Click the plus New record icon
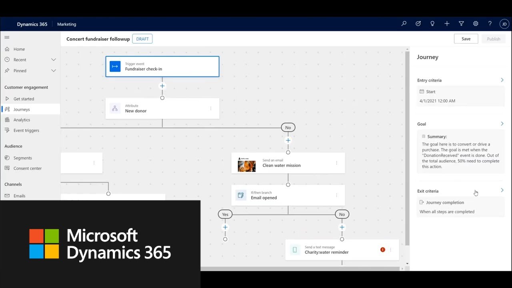 point(447,24)
